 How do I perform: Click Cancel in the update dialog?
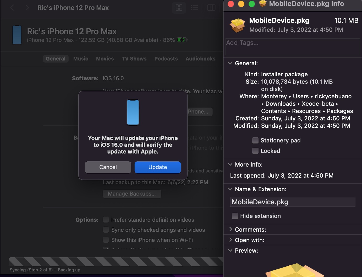click(x=108, y=167)
